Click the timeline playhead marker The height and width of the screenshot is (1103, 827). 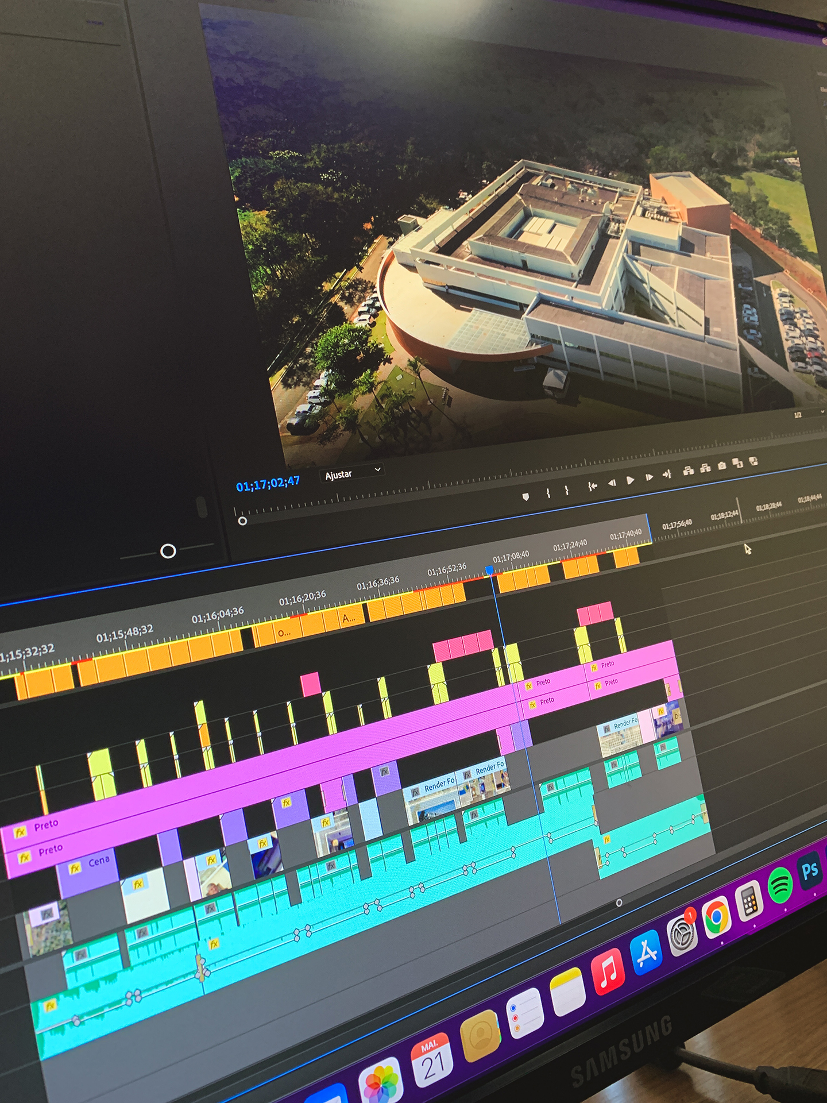[x=489, y=570]
